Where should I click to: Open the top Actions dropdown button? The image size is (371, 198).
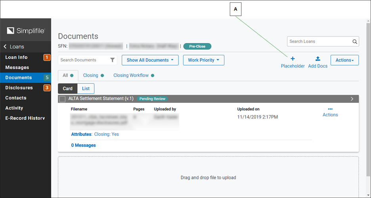pyautogui.click(x=344, y=60)
